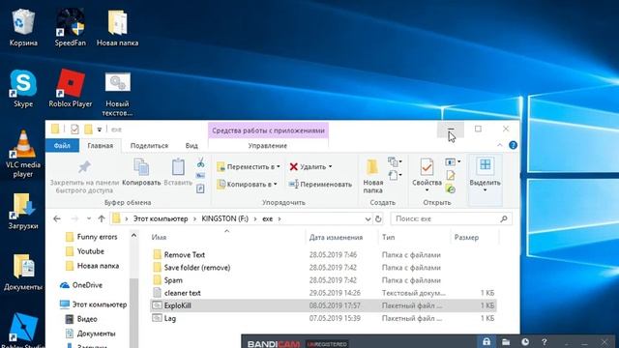Click the Copy path icon below scissors

coord(200,176)
